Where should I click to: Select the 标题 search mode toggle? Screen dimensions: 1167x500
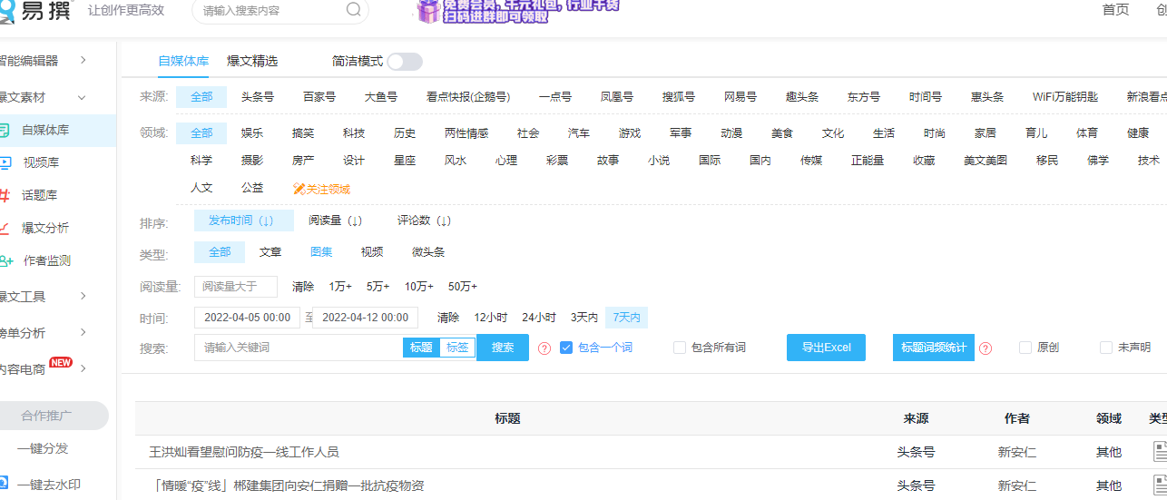coord(421,348)
